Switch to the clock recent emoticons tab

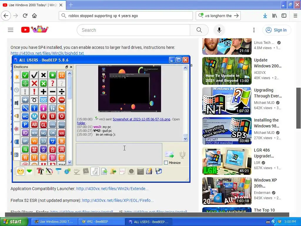click(x=17, y=90)
